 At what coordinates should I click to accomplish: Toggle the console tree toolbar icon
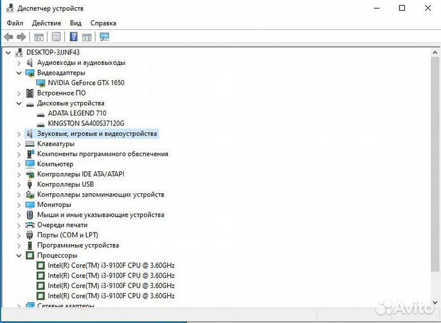[x=39, y=37]
